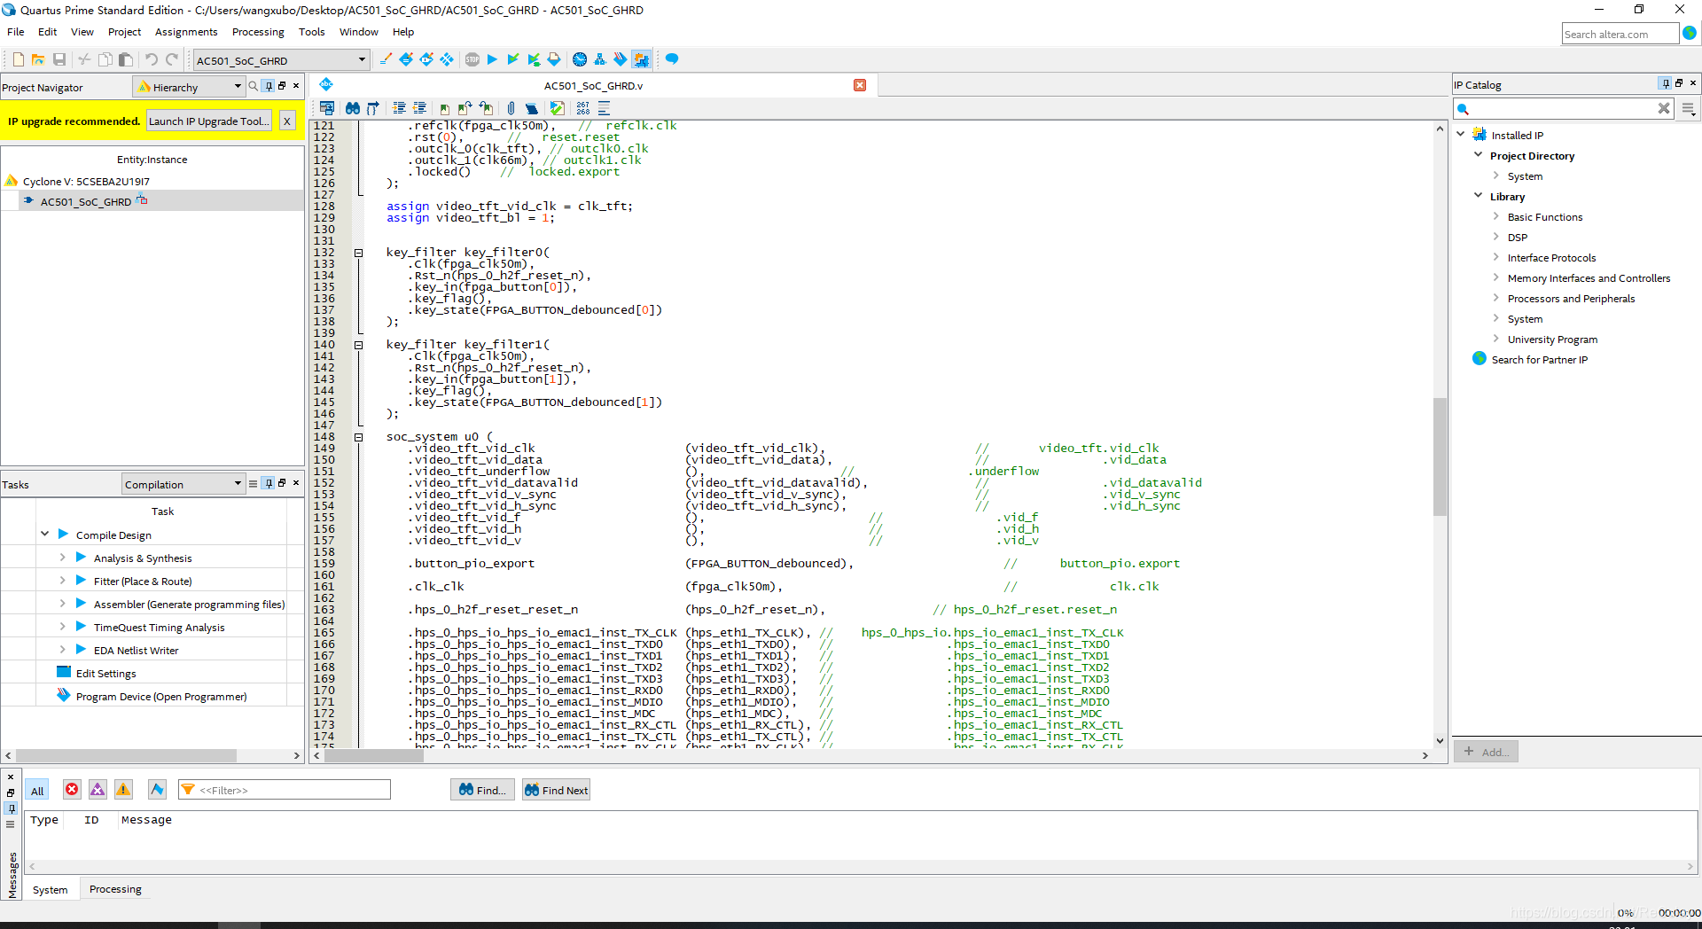Open Platform Designer from toolbar

(640, 59)
